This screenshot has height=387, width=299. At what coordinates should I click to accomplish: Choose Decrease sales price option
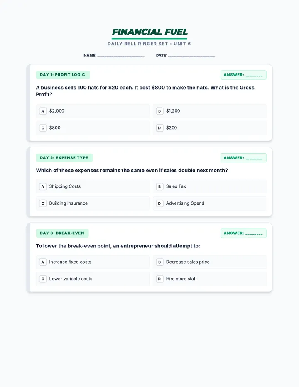click(210, 262)
